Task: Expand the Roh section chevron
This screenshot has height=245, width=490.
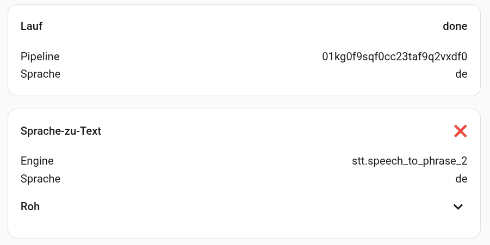Action: pyautogui.click(x=458, y=206)
